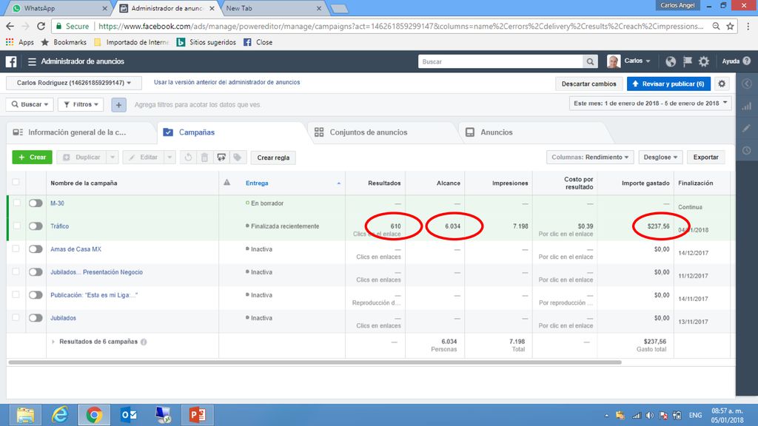Click the Crear regla button
Screen dimensions: 758x426
point(273,158)
